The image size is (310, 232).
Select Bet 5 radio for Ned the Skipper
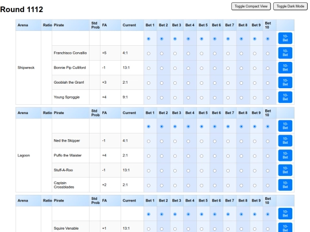tap(201, 141)
